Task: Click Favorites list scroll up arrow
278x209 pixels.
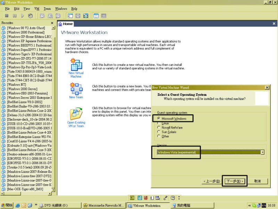Action: click(x=53, y=28)
